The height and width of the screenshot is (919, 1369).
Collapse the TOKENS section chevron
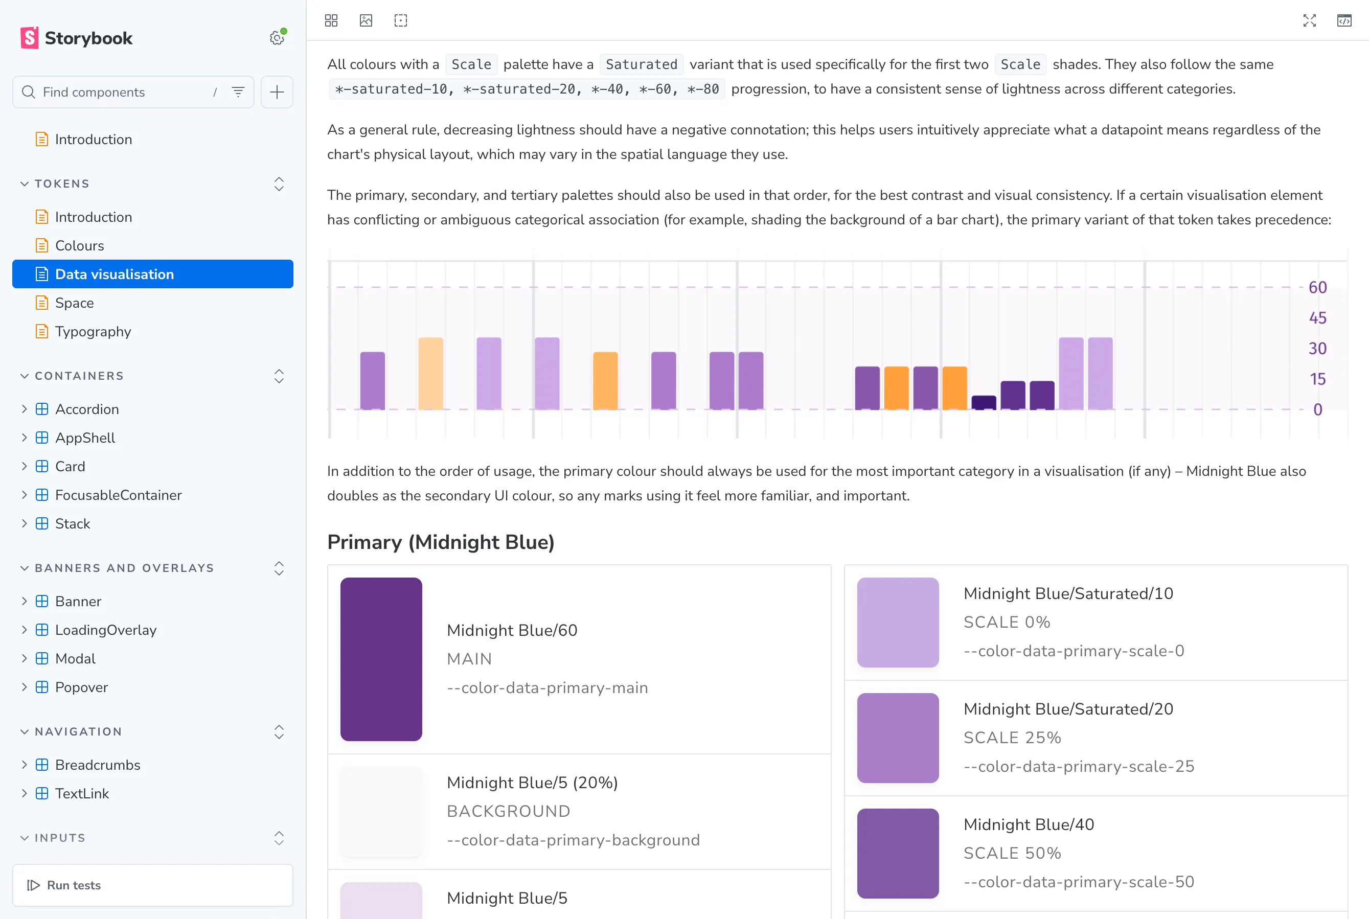point(24,184)
